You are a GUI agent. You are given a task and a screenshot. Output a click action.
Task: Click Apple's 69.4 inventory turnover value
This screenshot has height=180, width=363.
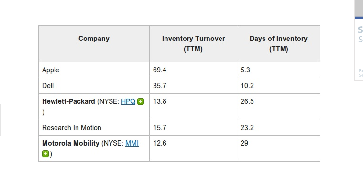pyautogui.click(x=160, y=70)
